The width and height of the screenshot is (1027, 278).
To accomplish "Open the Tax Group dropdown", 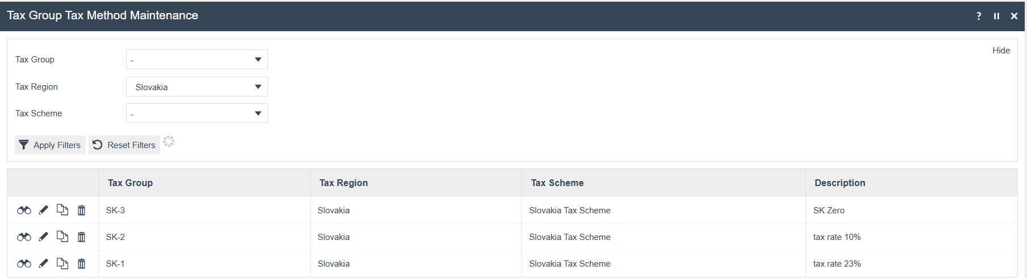I will tap(197, 60).
